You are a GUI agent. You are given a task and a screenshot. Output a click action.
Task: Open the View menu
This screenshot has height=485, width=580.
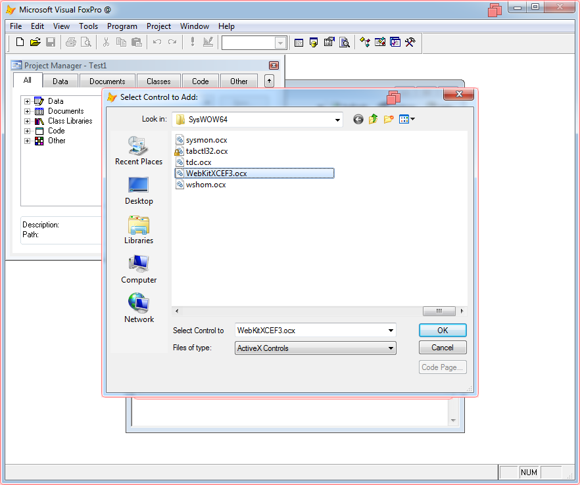pos(61,26)
